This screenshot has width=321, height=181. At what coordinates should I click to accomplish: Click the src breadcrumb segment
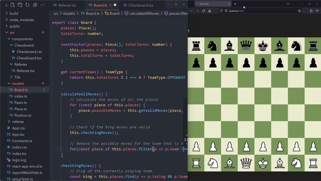[x=56, y=14]
